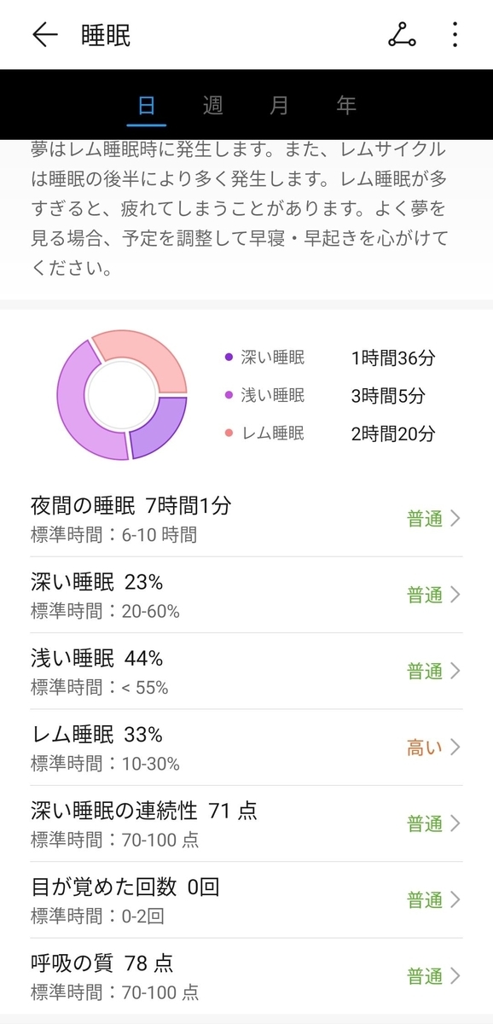Click the pink レム睡眠 legend dot
This screenshot has width=493, height=1024.
tap(227, 434)
